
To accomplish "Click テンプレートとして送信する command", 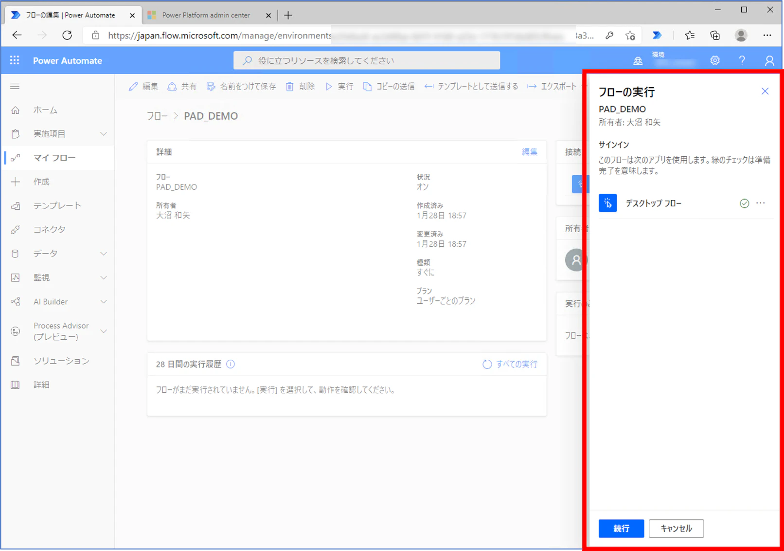I will click(471, 86).
